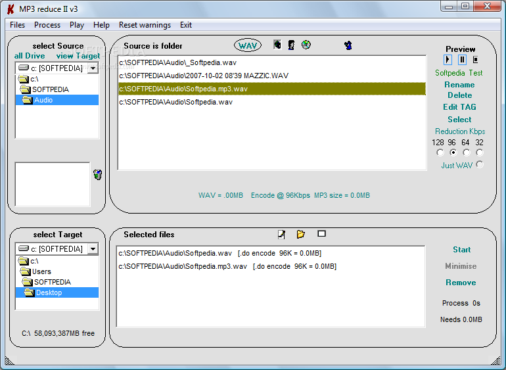The width and height of the screenshot is (506, 370).
Task: Click the Rename link
Action: (x=459, y=85)
